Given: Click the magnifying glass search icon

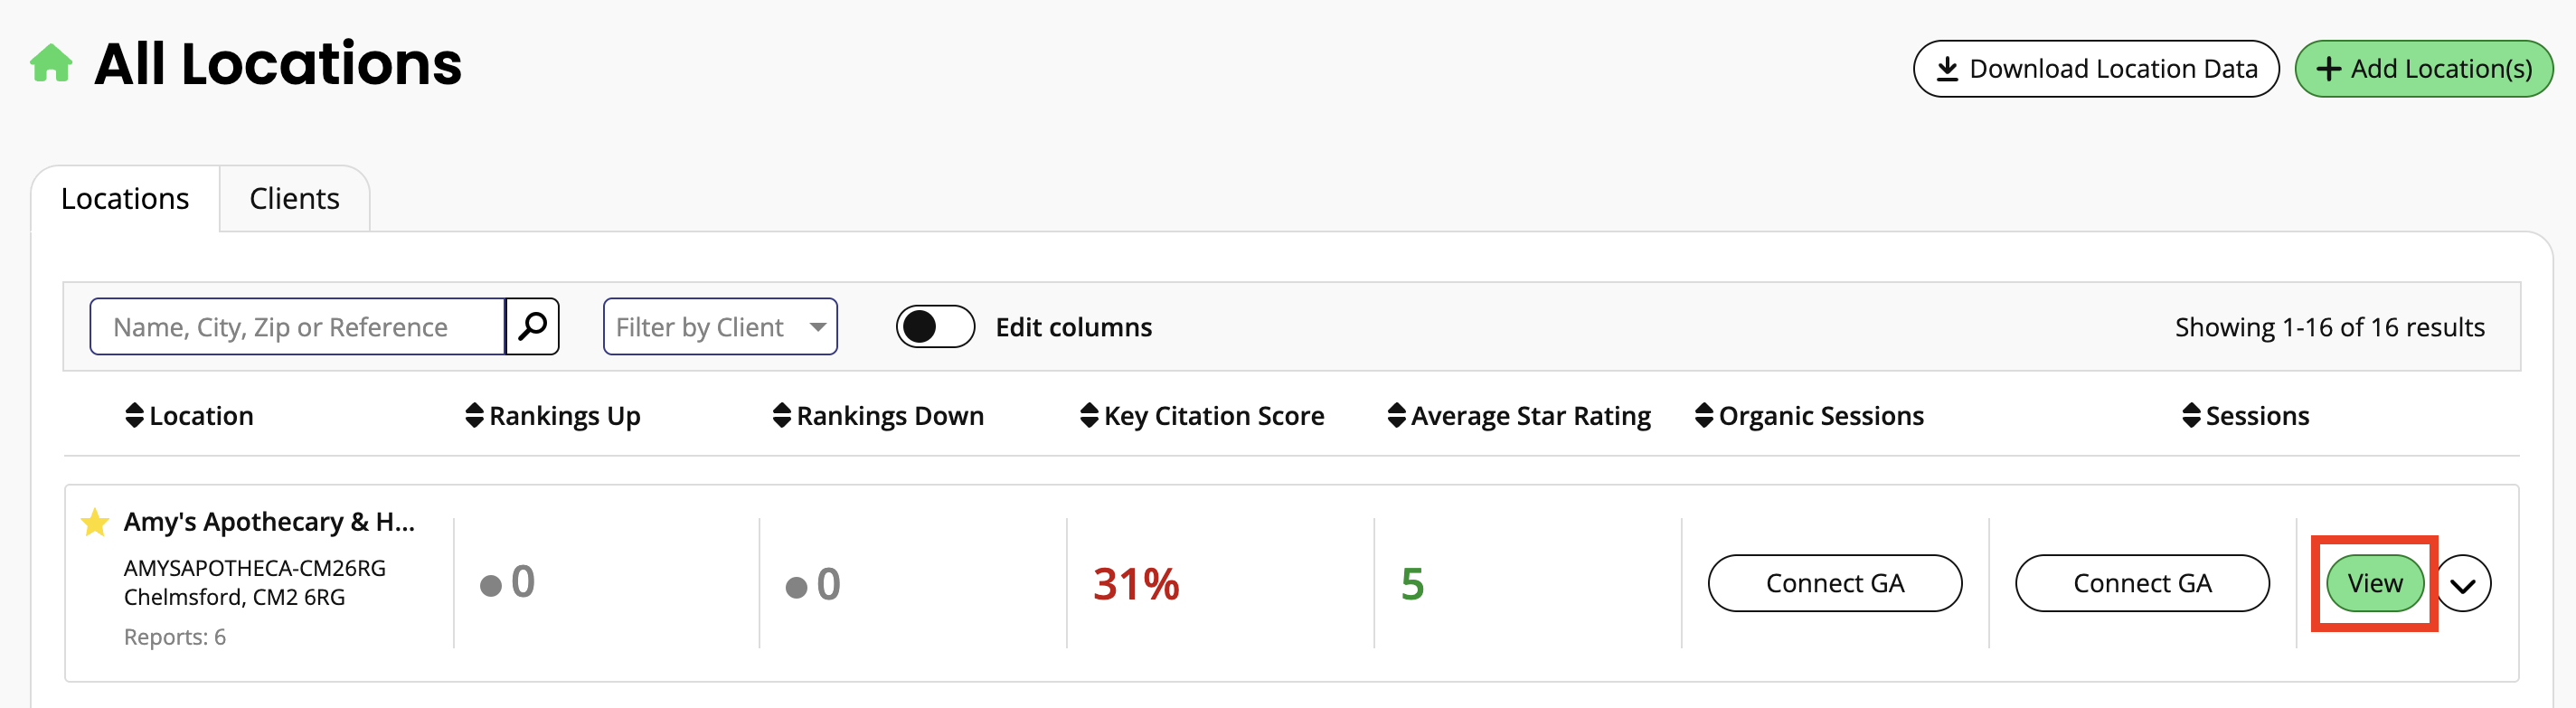Looking at the screenshot, I should [532, 326].
